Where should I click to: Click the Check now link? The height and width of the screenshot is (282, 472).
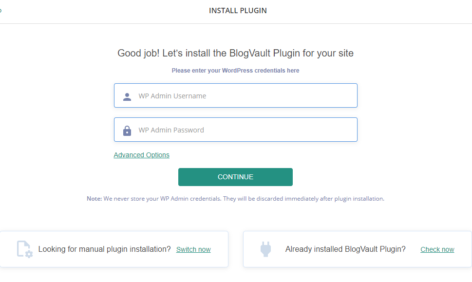[437, 249]
